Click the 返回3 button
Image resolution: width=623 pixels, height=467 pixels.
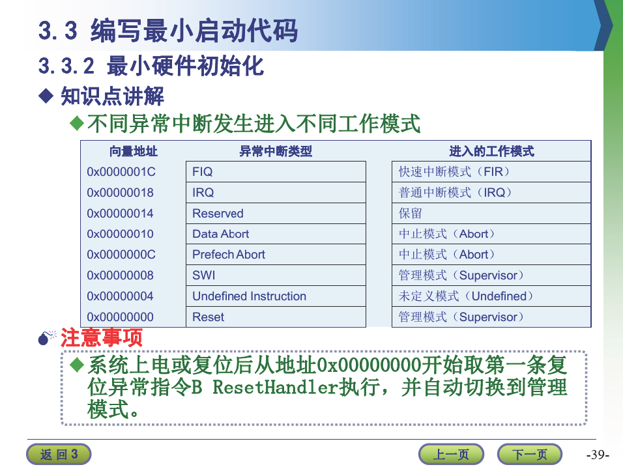click(x=59, y=454)
